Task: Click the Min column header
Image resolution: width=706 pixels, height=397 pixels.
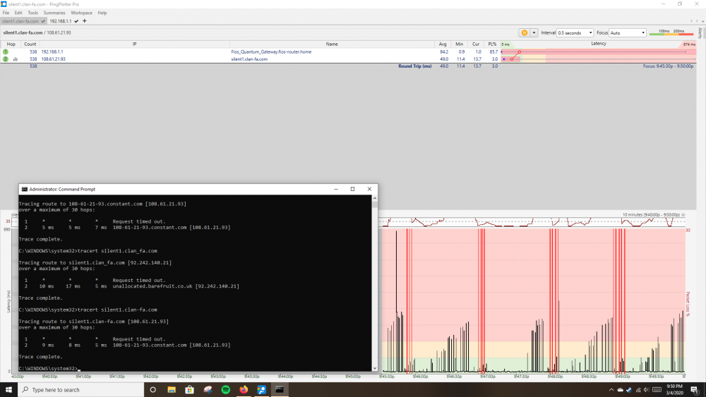Action: [x=460, y=44]
